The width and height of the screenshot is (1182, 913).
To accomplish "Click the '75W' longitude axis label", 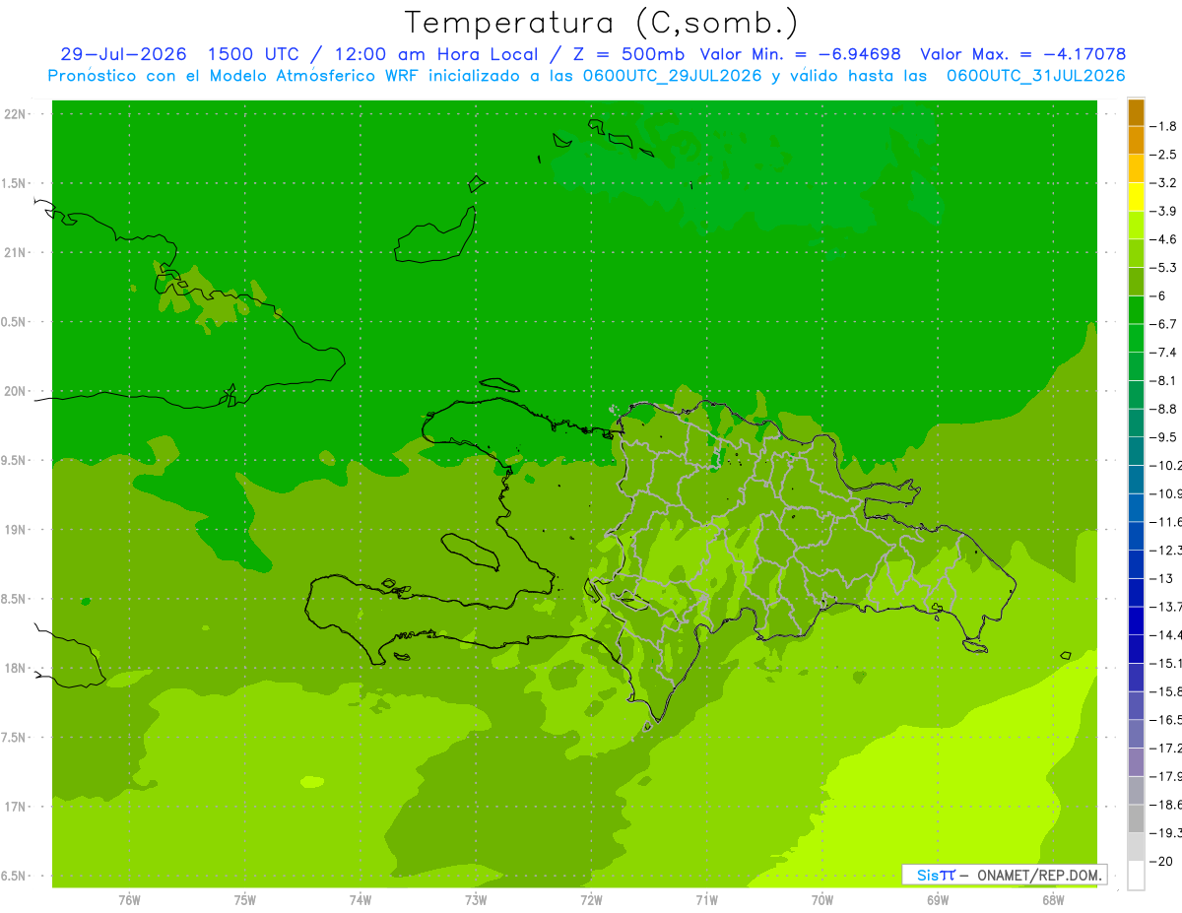I will coord(244,900).
